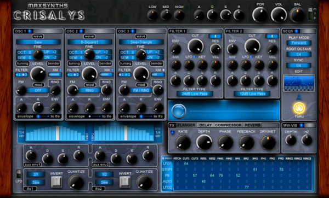
Task: Click the BAL balance knob
Action: 297,15
